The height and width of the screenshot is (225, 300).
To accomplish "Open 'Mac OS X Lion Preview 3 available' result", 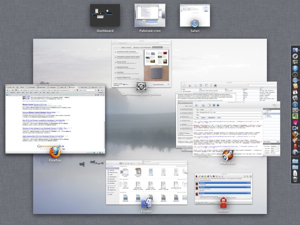I will point(43,120).
